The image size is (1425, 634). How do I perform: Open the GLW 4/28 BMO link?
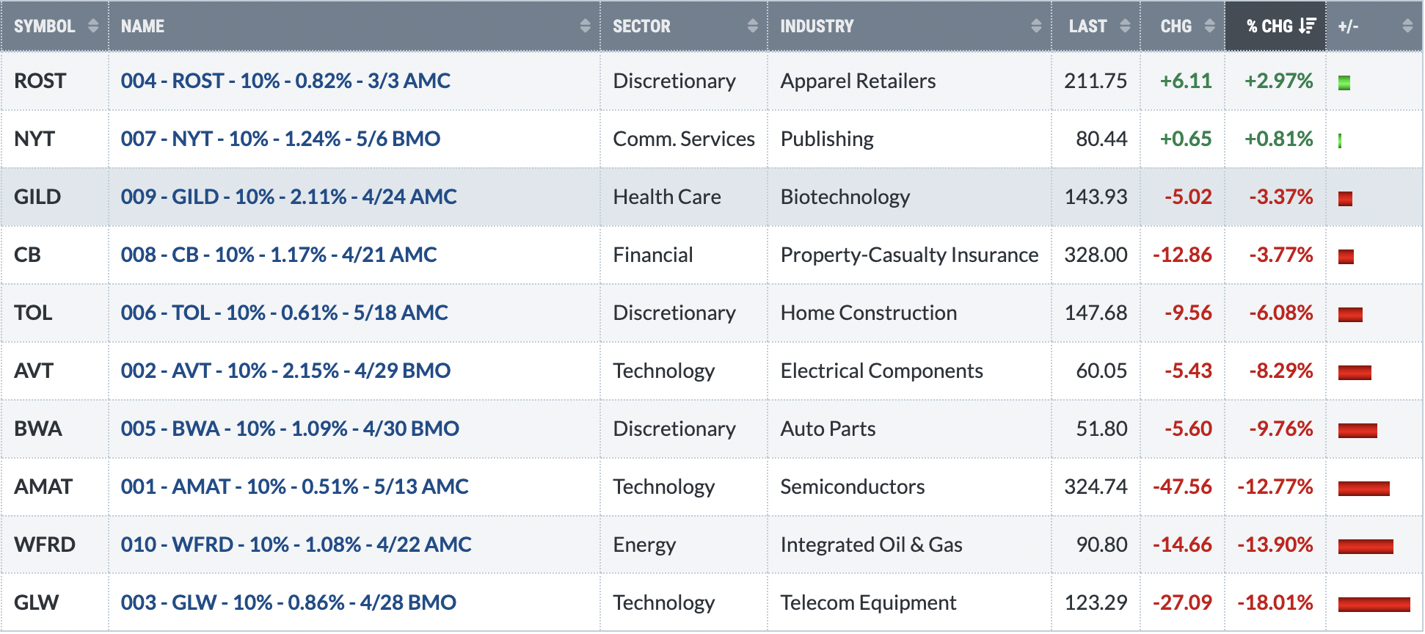tap(288, 602)
